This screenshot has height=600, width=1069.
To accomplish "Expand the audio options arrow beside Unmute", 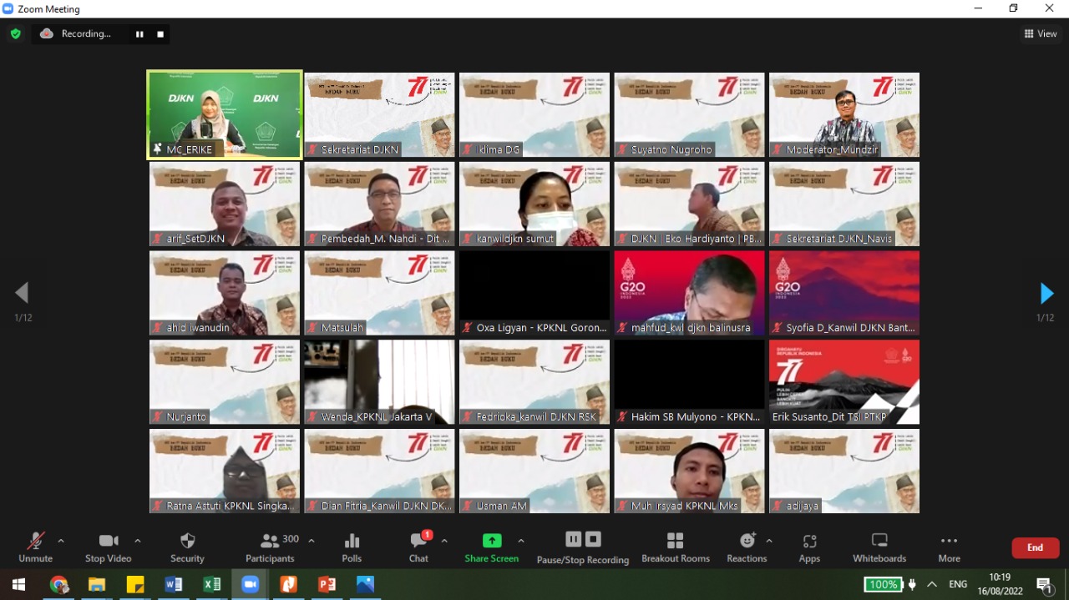I will (x=61, y=541).
